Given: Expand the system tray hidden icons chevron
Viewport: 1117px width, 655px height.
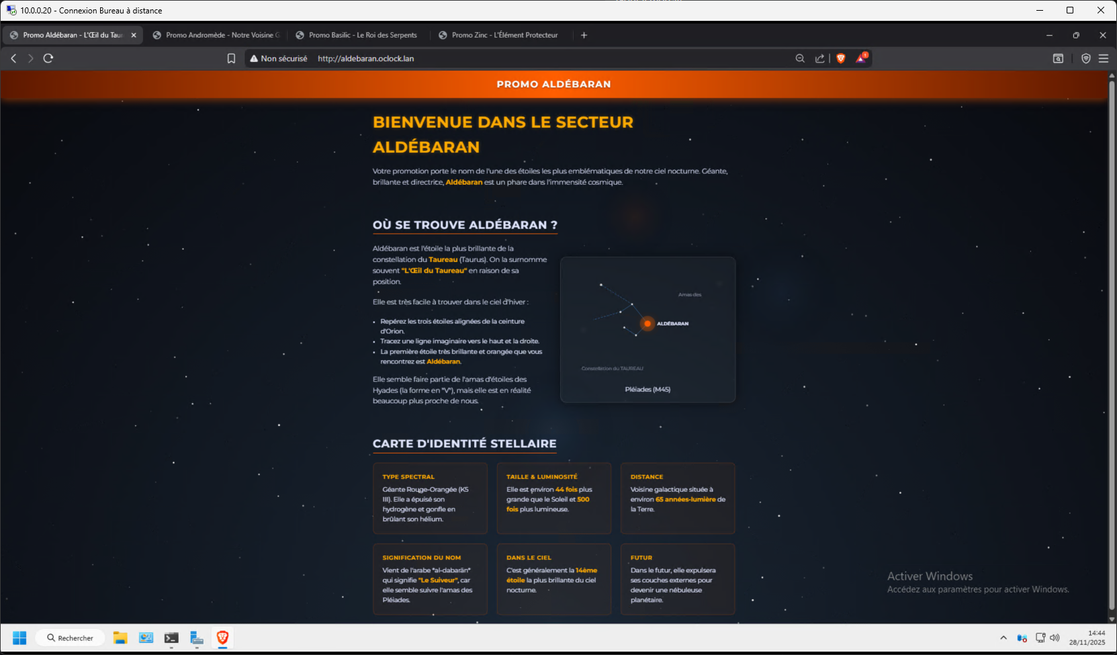Looking at the screenshot, I should (1003, 638).
